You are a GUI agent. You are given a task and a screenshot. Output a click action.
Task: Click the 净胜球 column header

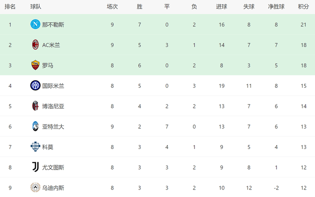tap(277, 7)
